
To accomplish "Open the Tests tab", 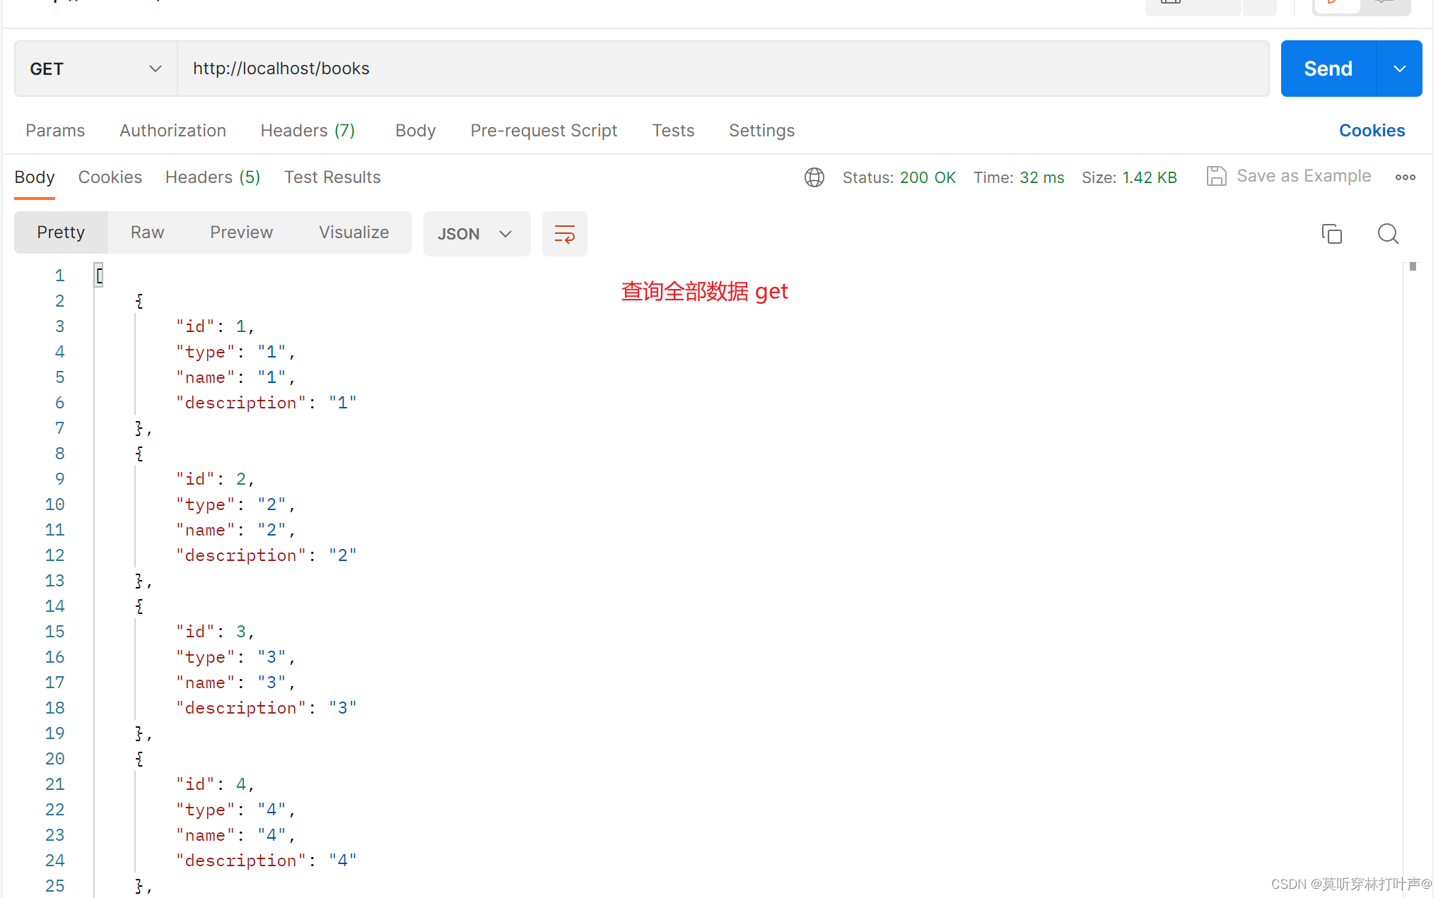I will point(673,131).
